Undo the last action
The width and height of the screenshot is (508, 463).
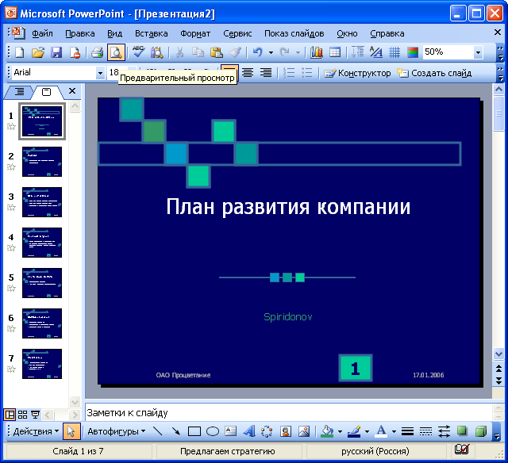coord(257,52)
